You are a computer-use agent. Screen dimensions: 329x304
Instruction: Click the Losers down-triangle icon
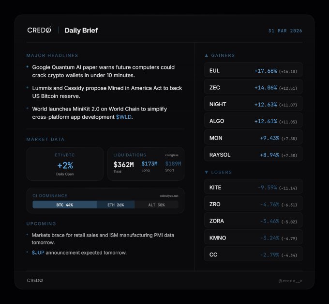(x=207, y=172)
